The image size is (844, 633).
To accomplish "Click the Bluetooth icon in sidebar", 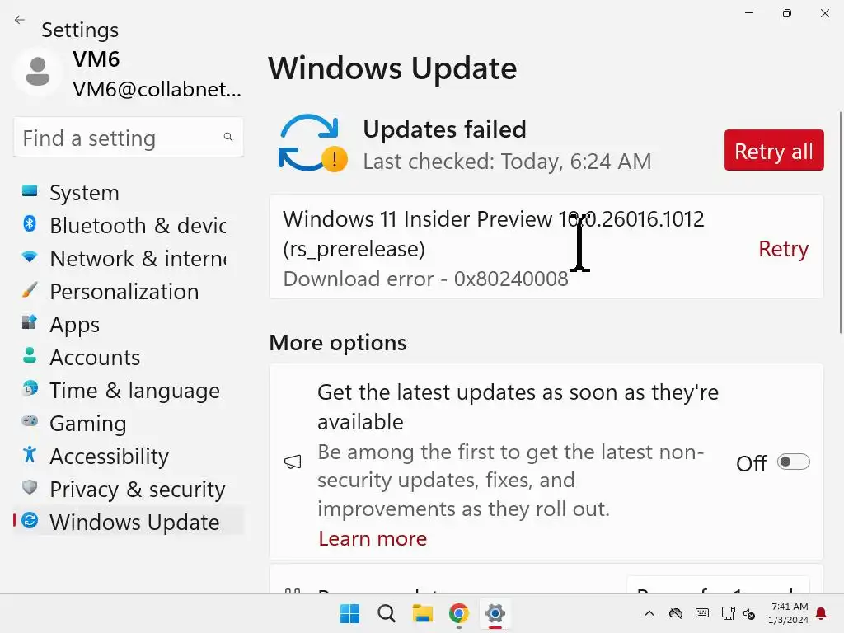I will point(30,223).
